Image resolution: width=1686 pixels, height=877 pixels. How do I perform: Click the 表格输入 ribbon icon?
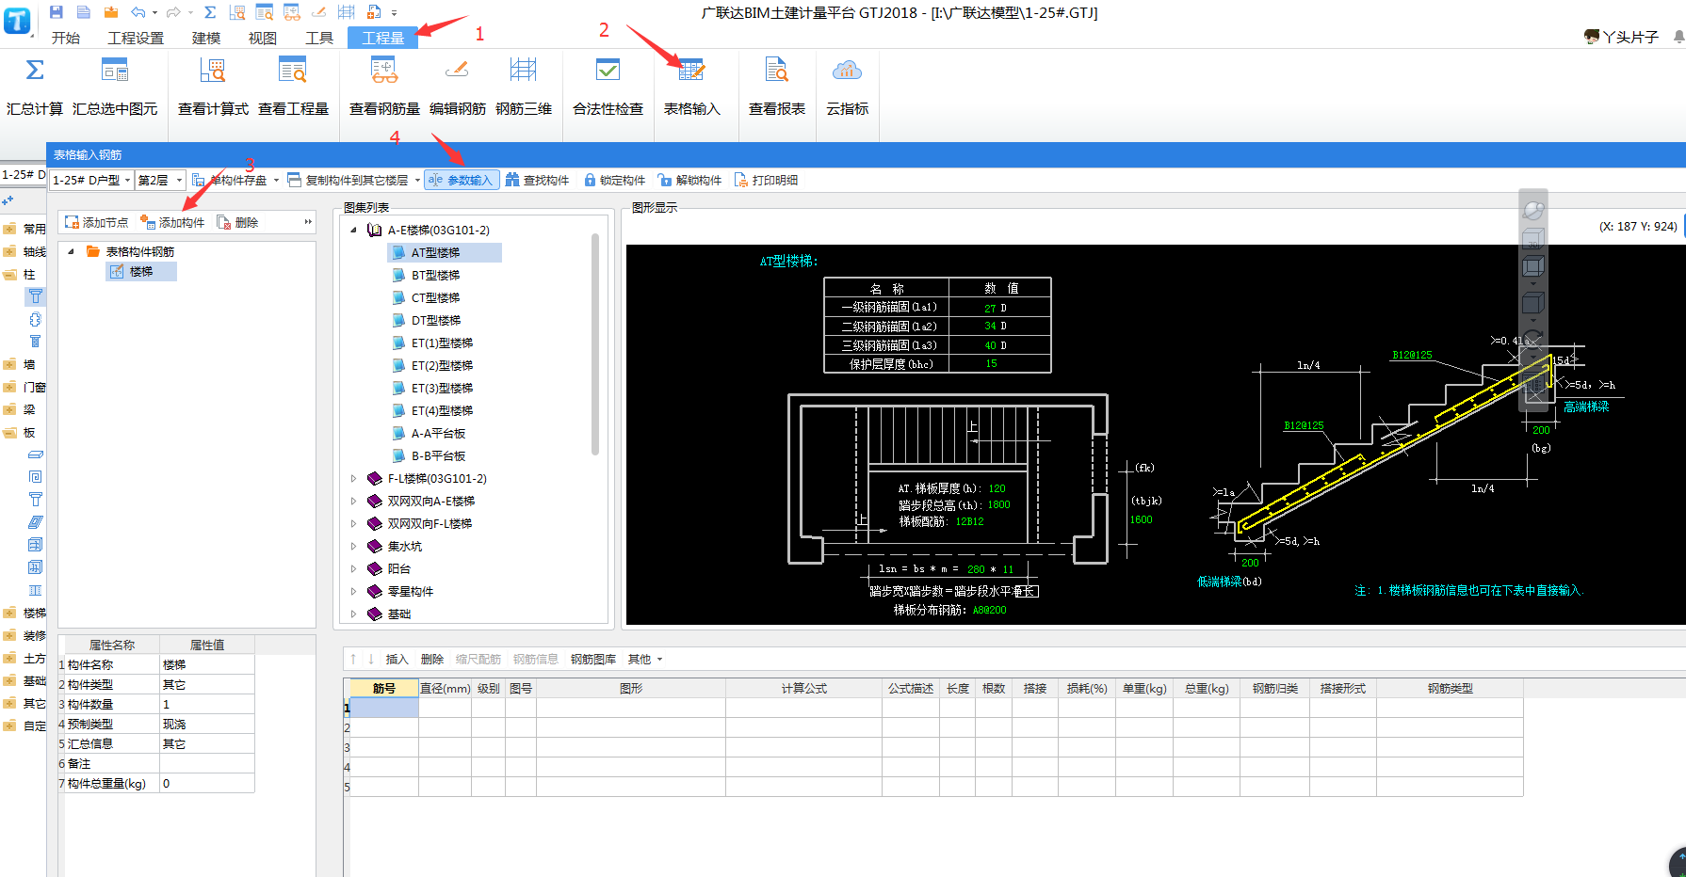pos(692,70)
